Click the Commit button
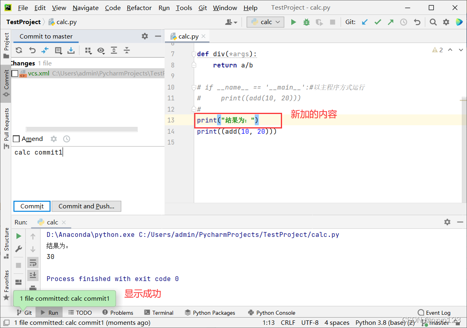Viewport: 467px width, 328px height. click(x=32, y=206)
